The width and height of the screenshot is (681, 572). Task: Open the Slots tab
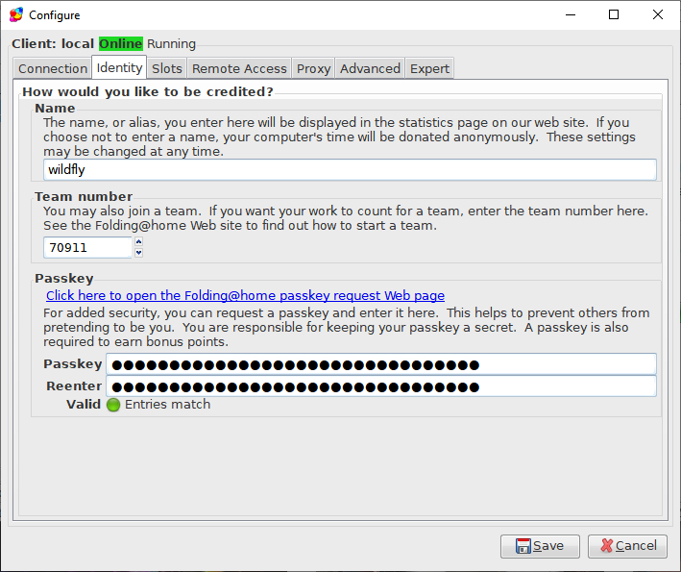click(167, 68)
